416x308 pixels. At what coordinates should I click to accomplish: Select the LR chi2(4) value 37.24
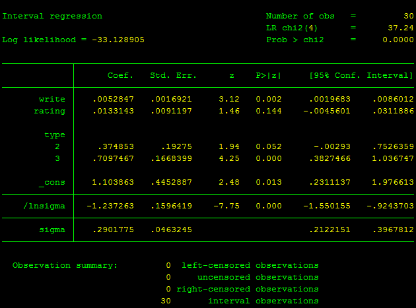(x=401, y=28)
